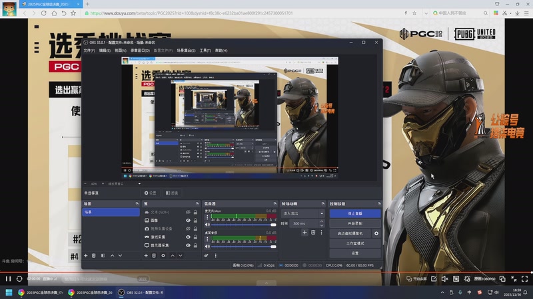
Task: Hide the 显示器采集 source
Action: [188, 245]
